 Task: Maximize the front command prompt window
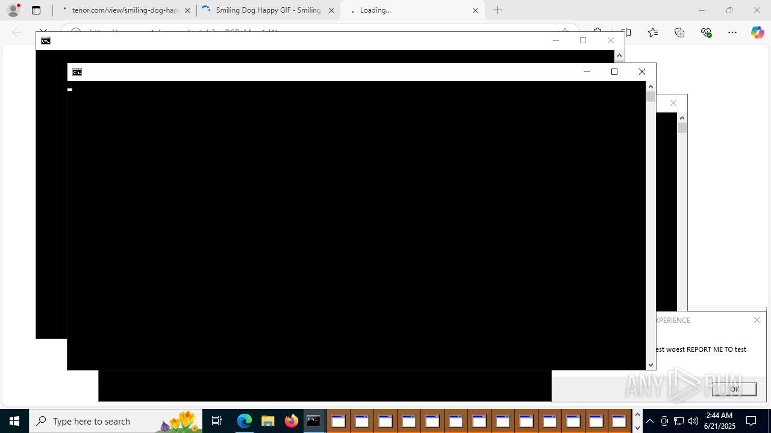point(614,72)
